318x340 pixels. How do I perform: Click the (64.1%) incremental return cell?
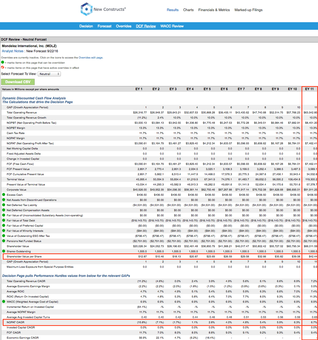pos(142,307)
